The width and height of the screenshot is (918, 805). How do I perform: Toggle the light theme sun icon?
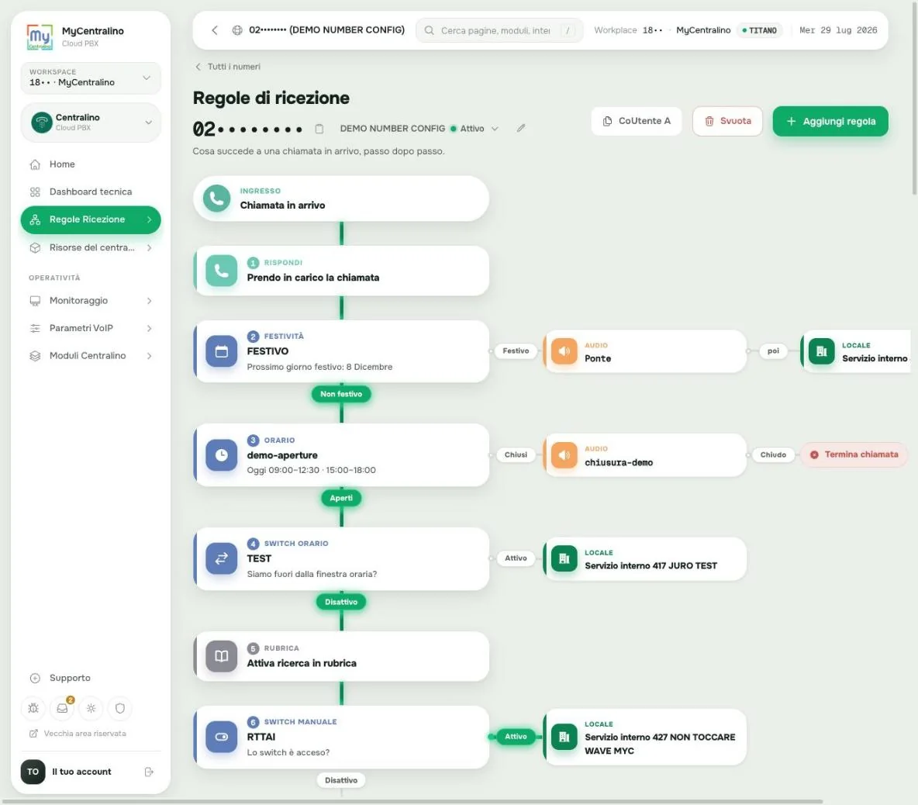[91, 708]
